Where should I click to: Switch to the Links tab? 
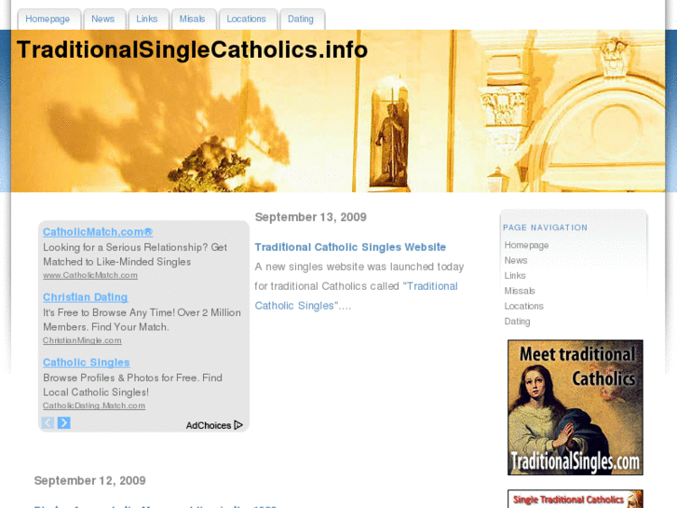click(x=147, y=20)
